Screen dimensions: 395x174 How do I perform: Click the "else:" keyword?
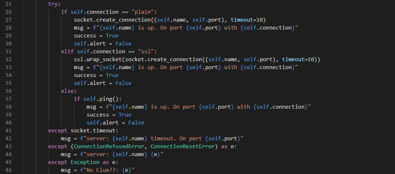[69, 91]
